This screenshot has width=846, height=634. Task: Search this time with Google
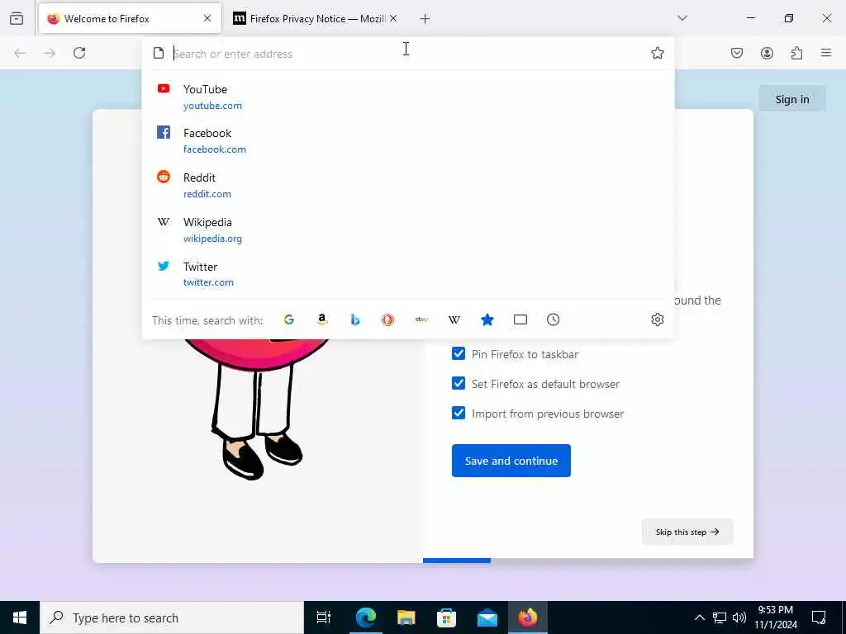coord(289,319)
